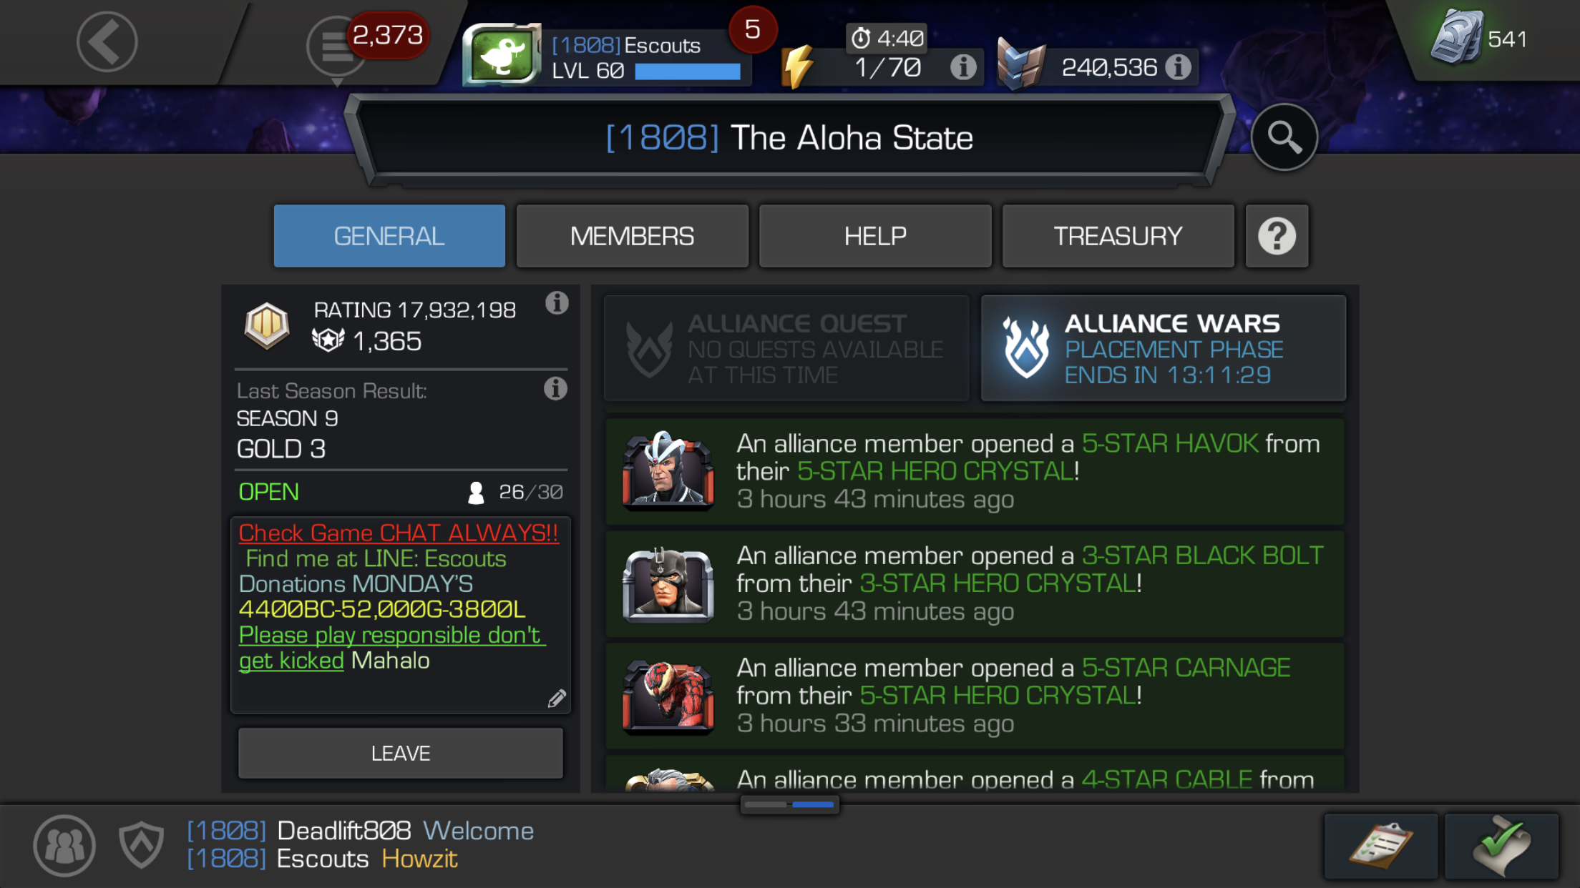The image size is (1580, 888).
Task: Open the 5-Star Havok crystal notification
Action: [x=975, y=471]
